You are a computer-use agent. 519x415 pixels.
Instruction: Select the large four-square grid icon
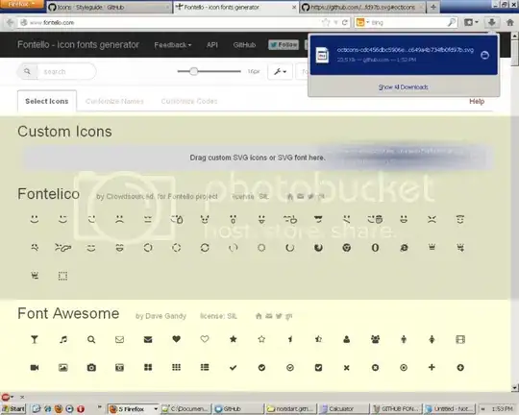click(148, 367)
